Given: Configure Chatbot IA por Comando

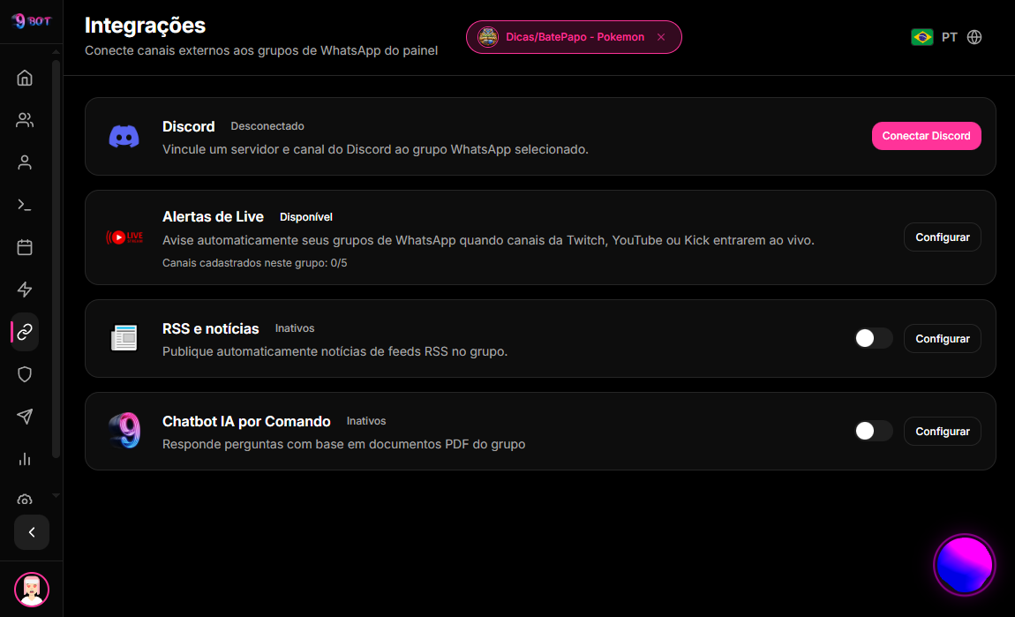Looking at the screenshot, I should click(x=942, y=431).
